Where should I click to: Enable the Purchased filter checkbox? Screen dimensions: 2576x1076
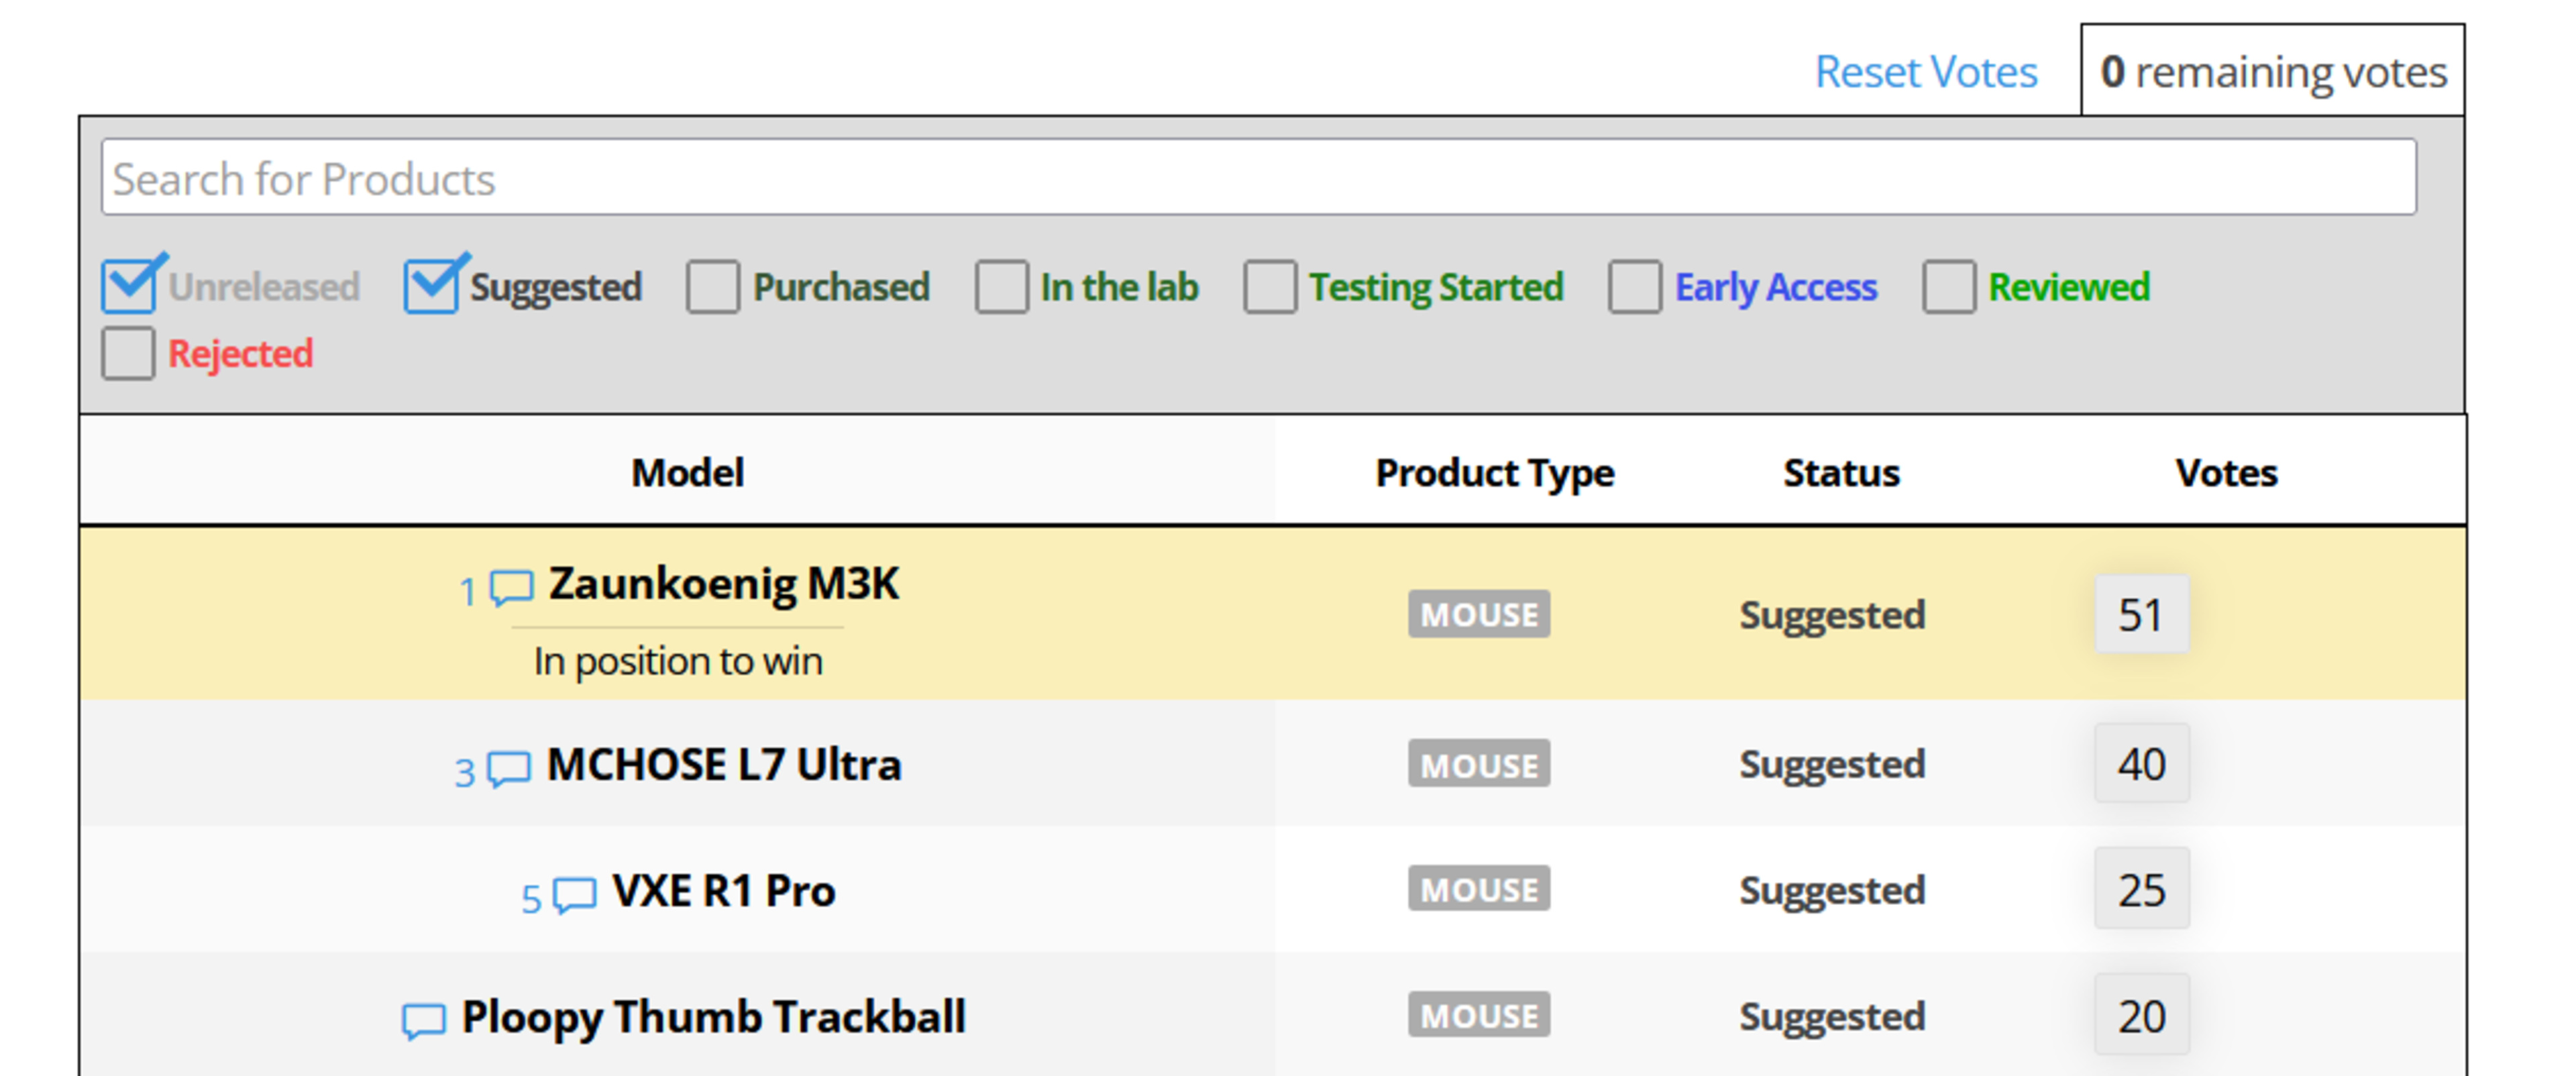(x=713, y=287)
